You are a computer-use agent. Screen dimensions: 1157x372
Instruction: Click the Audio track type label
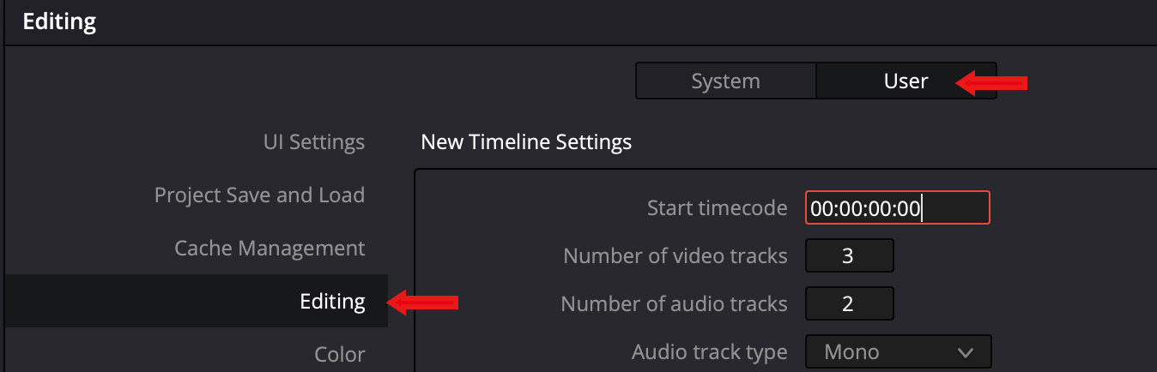click(709, 351)
